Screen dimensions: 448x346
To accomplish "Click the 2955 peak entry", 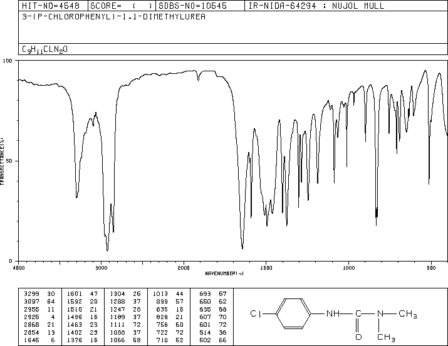I will tap(39, 309).
